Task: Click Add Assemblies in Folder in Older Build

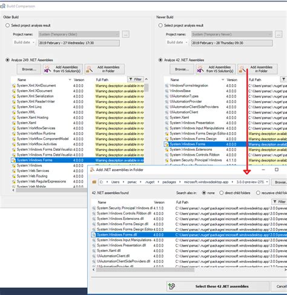Action: (x=105, y=69)
